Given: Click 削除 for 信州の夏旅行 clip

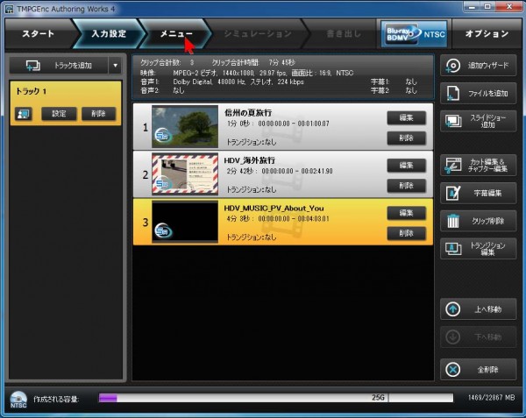Looking at the screenshot, I should click(406, 138).
